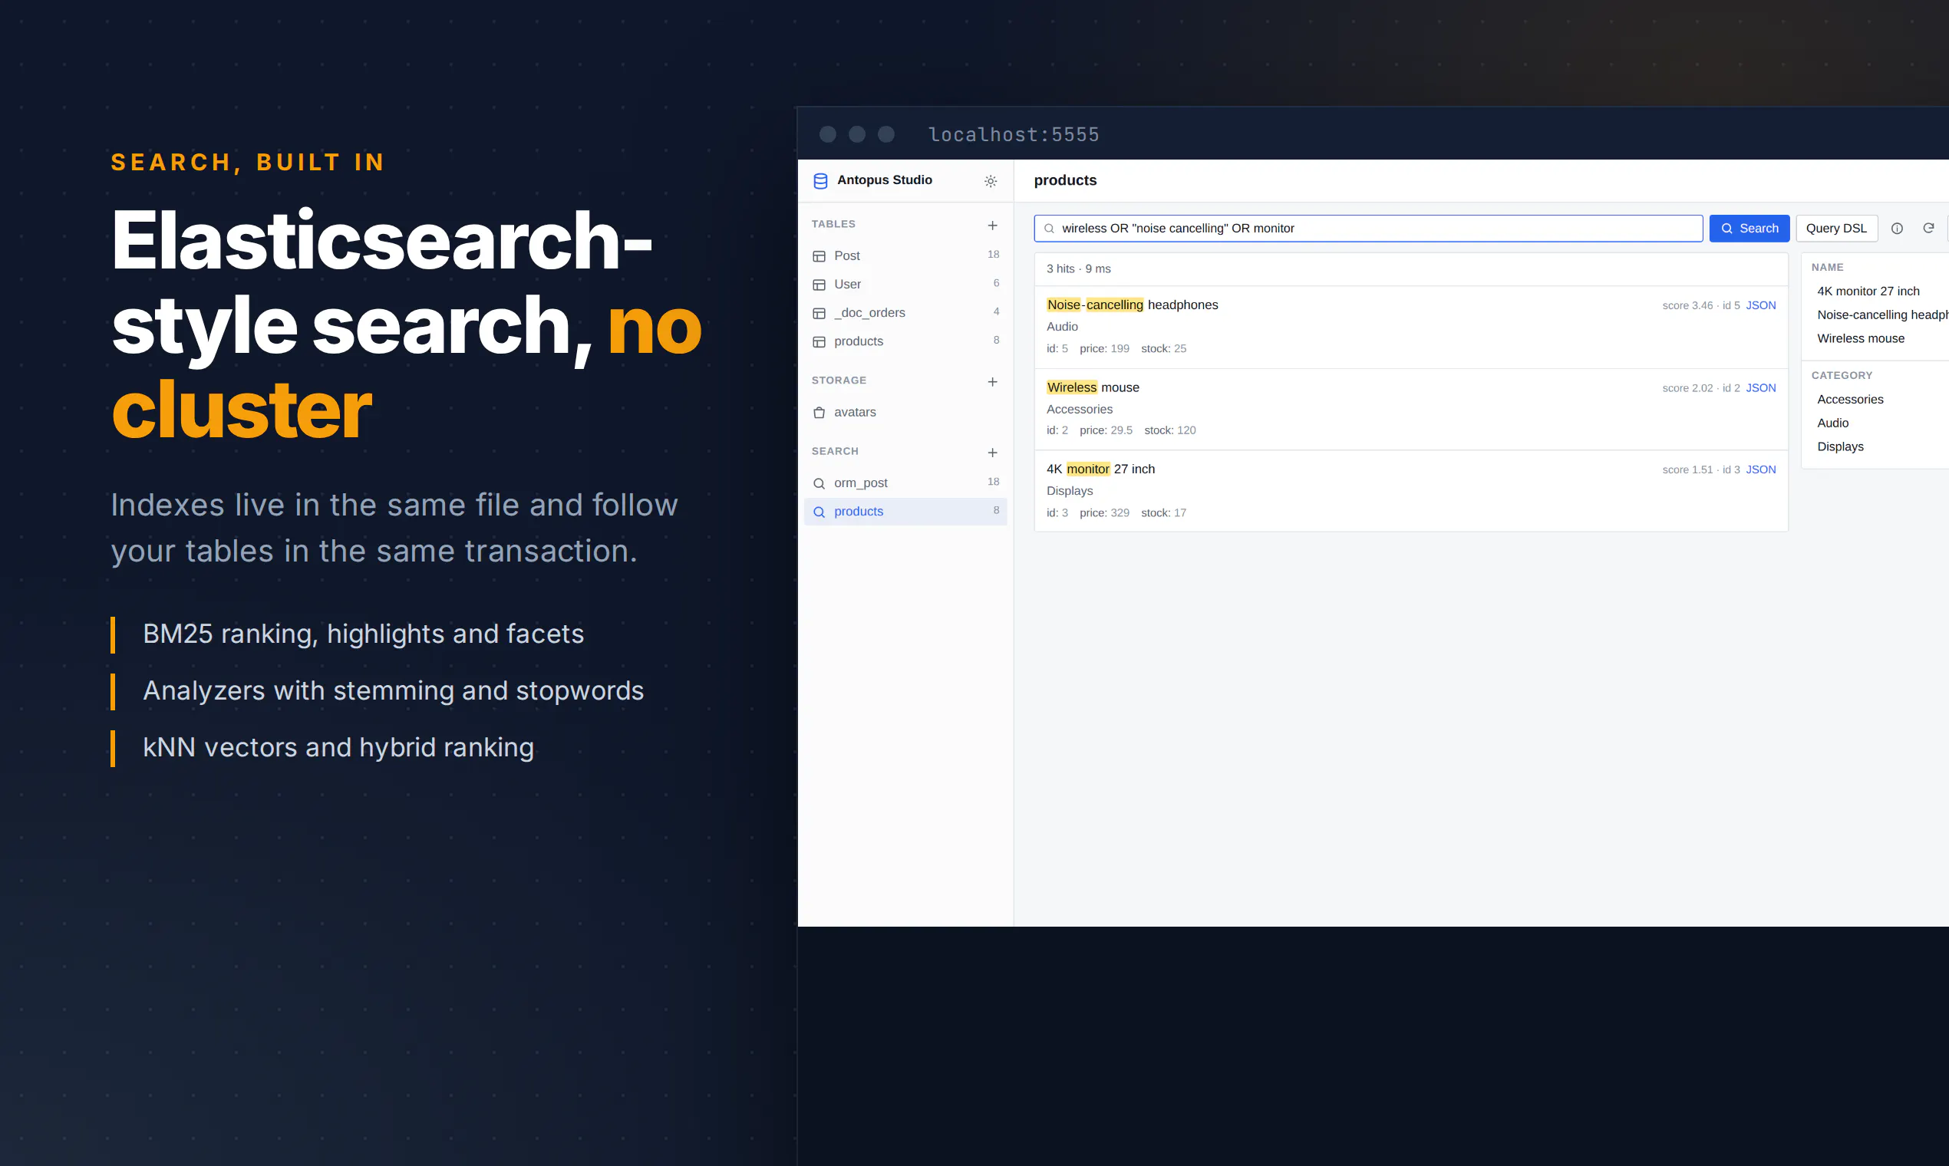Filter by Displays category facet
This screenshot has height=1166, width=1949.
[1840, 446]
